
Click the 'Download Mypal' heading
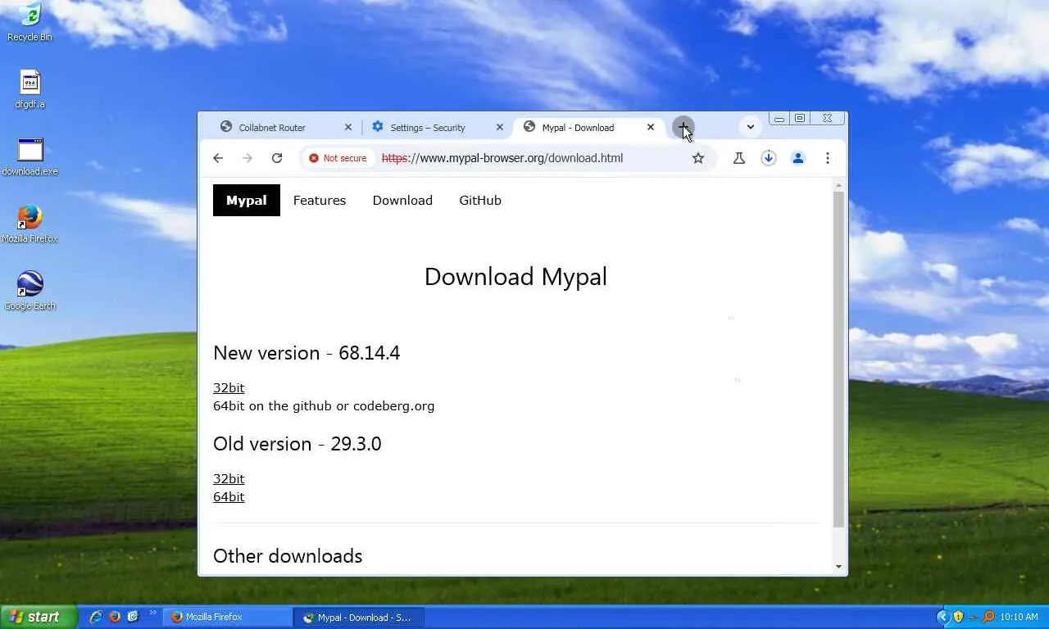point(515,277)
